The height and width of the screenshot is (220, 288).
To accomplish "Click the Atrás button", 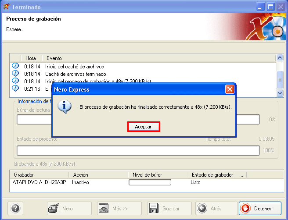I will coord(216,209).
